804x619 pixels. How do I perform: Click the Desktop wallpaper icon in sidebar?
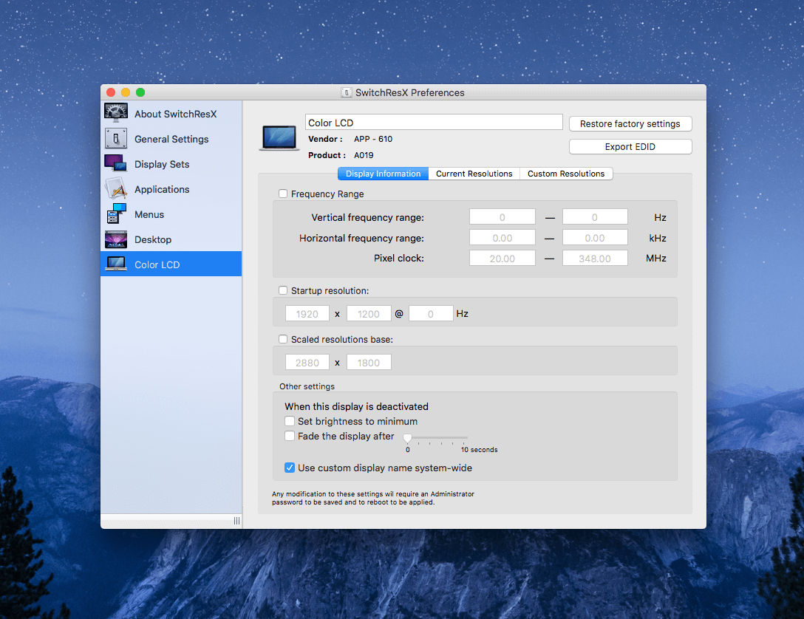pyautogui.click(x=116, y=239)
